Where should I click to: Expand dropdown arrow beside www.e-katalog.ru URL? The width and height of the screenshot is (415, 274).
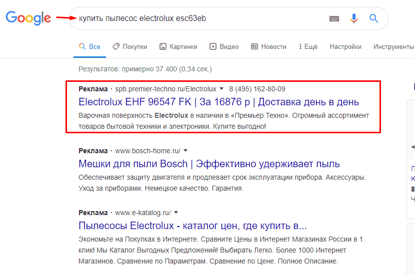(176, 213)
